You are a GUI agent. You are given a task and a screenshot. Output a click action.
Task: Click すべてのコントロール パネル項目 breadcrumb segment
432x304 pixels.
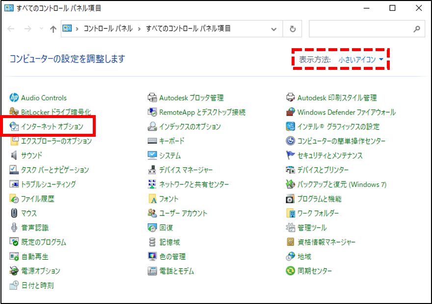click(x=188, y=29)
